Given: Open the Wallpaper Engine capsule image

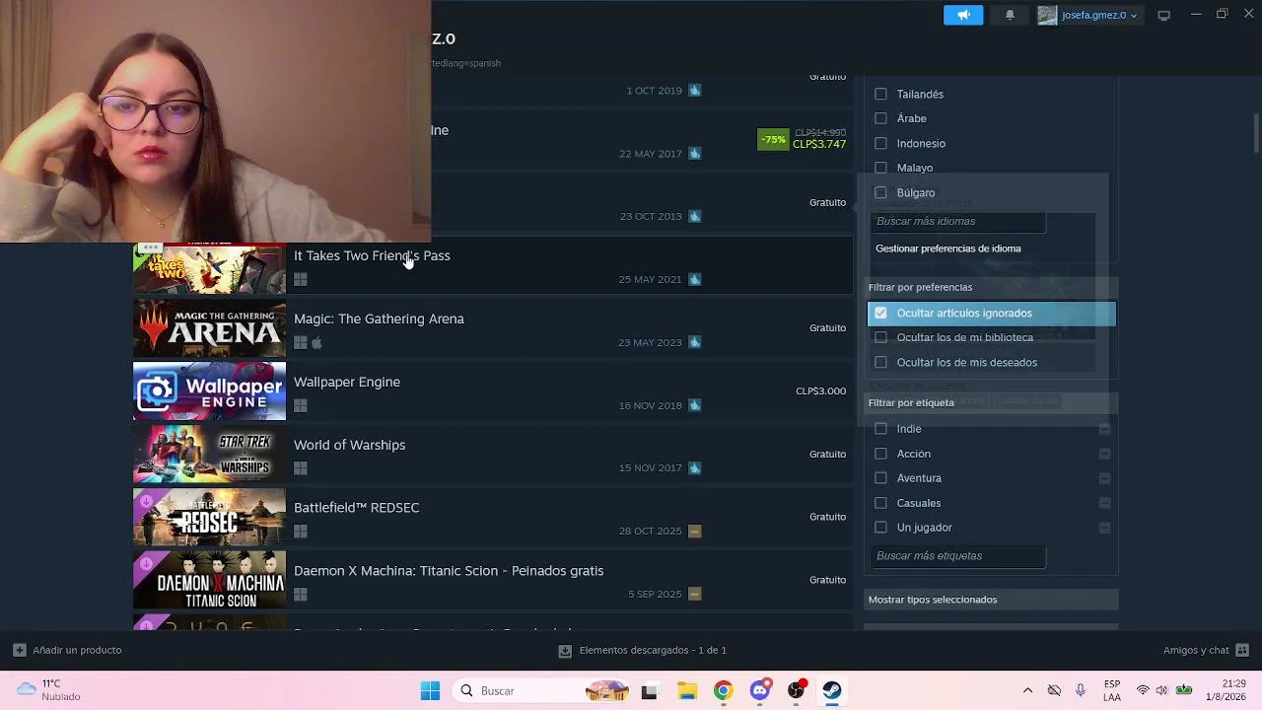Looking at the screenshot, I should point(209,391).
